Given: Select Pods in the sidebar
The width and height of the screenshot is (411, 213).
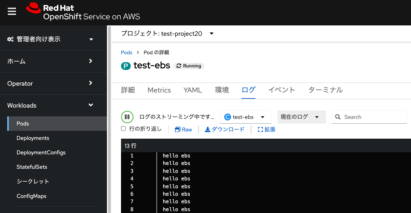Looking at the screenshot, I should click(x=57, y=124).
